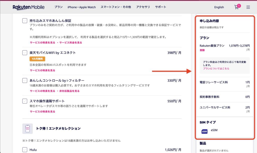Click 契約事務手数料 row label
Image resolution: width=257 pixels, height=153 pixels.
pyautogui.click(x=210, y=97)
